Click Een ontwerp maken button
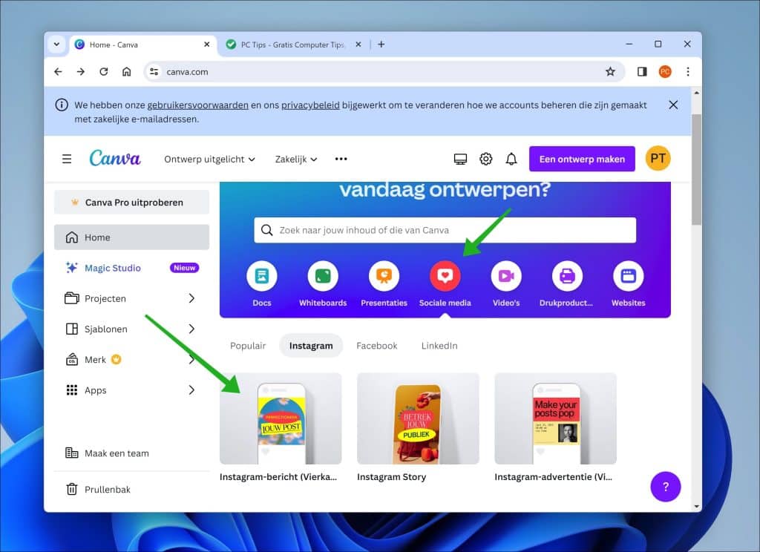Viewport: 760px width, 552px height. pos(582,159)
